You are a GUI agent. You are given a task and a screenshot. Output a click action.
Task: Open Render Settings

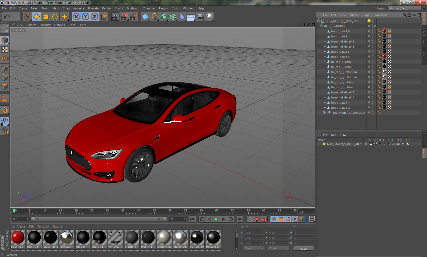133,17
